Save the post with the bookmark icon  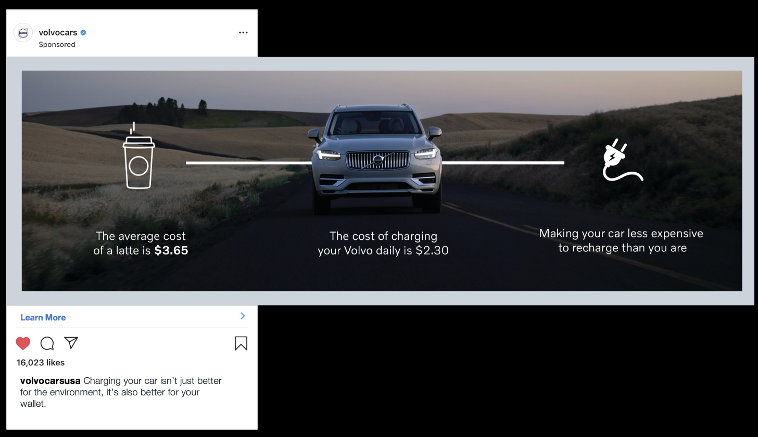(x=241, y=343)
